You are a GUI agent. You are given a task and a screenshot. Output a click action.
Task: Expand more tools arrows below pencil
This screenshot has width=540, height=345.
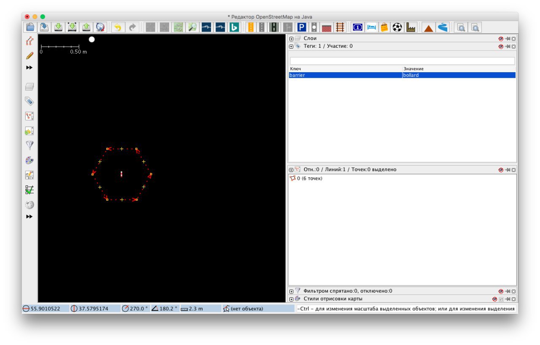coord(29,68)
